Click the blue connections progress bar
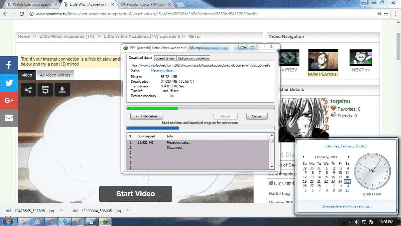The image size is (401, 226). pos(200,128)
